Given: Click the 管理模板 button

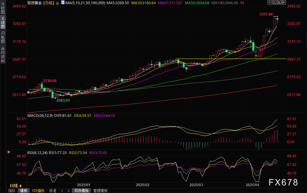Looking at the screenshot, I should click(x=100, y=191).
